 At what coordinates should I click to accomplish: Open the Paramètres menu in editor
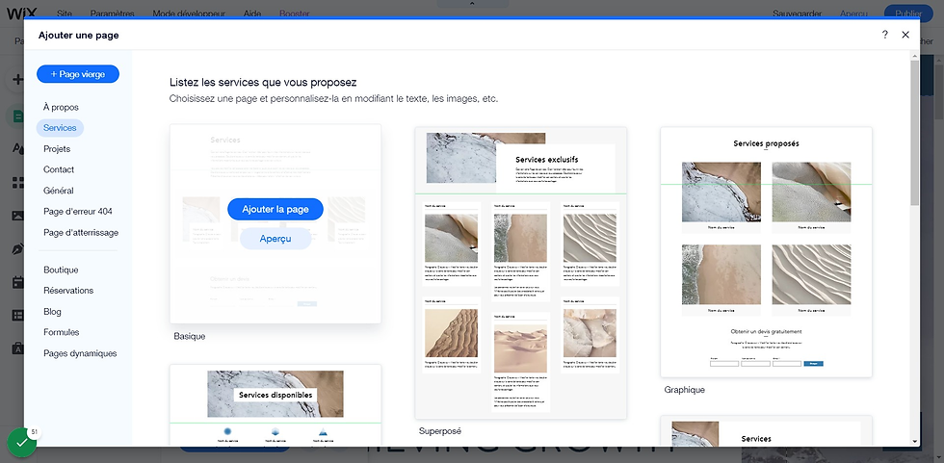112,13
